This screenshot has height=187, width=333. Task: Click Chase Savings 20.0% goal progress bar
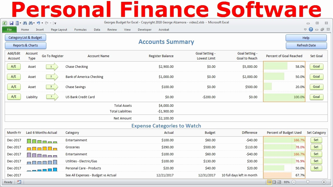268,86
